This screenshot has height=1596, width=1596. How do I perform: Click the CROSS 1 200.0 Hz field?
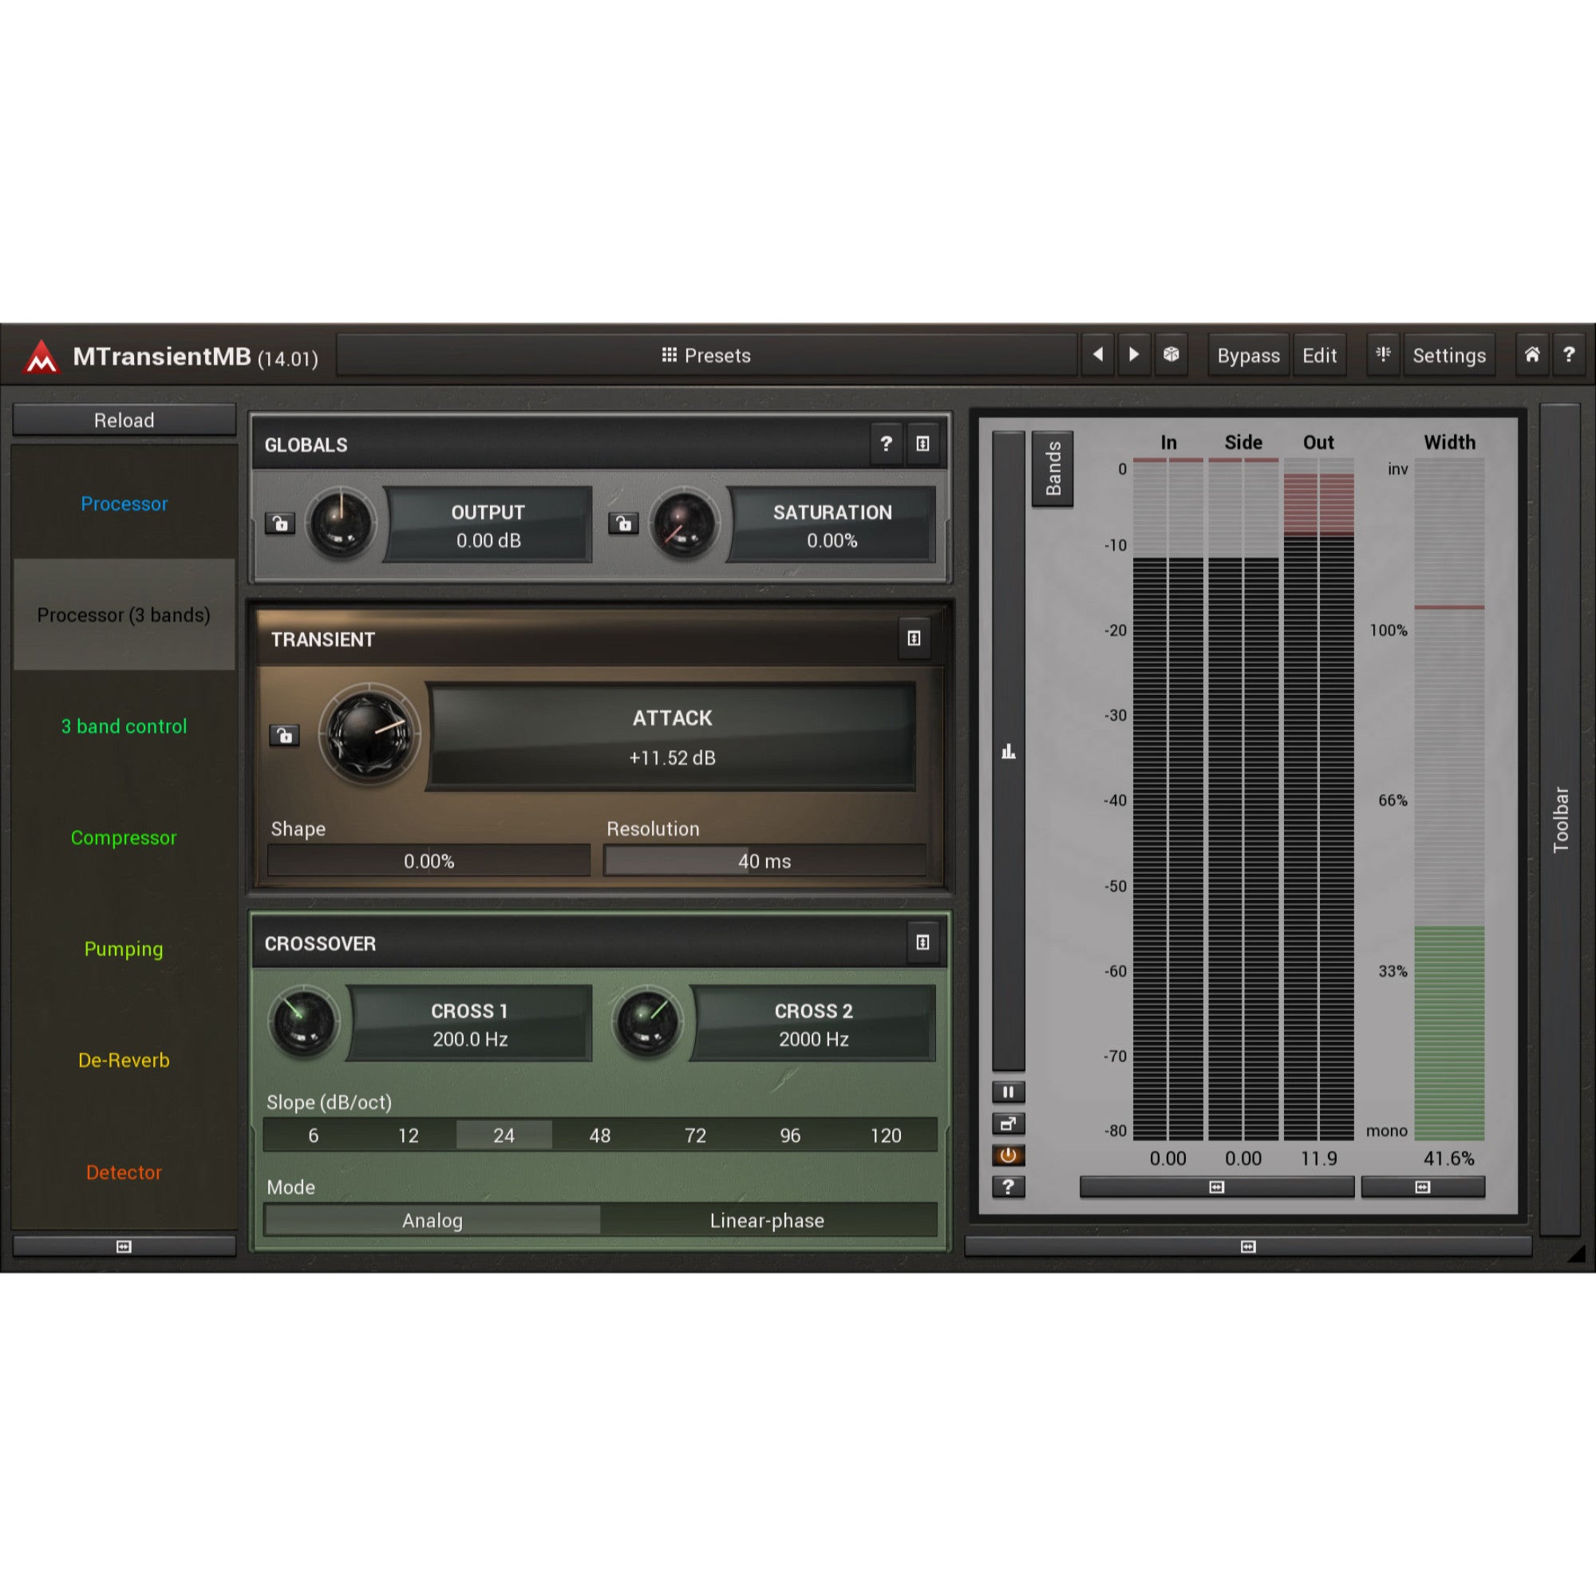click(469, 1024)
